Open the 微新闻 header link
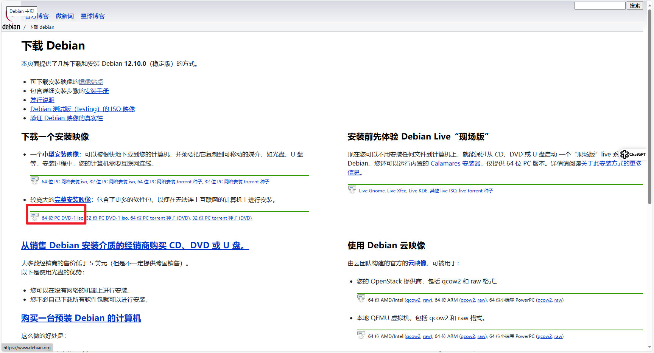The image size is (654, 353). [x=65, y=16]
